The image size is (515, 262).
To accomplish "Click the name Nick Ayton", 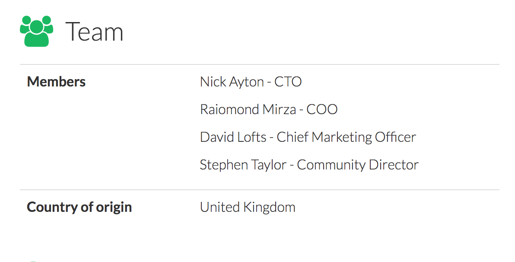I will [x=232, y=82].
